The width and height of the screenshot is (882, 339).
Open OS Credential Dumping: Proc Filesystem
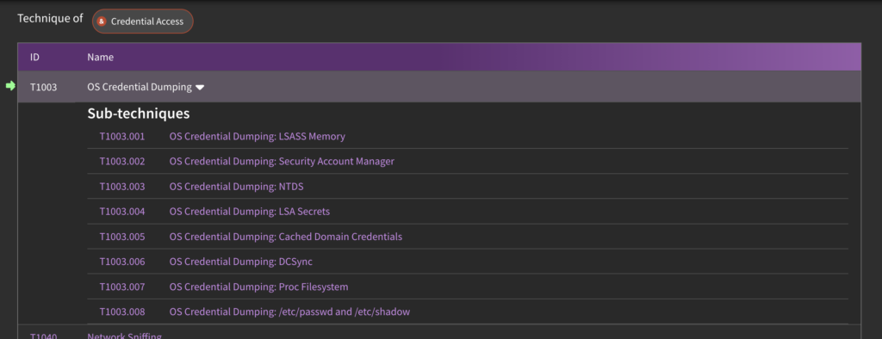pyautogui.click(x=258, y=287)
